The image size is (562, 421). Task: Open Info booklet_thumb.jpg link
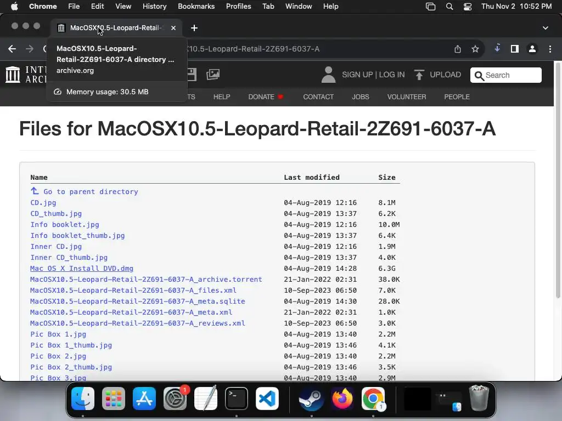pyautogui.click(x=77, y=236)
